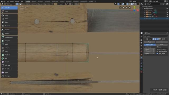This screenshot has width=169, height=95.
Task: Activate the Smooth tool
Action: (9, 62)
